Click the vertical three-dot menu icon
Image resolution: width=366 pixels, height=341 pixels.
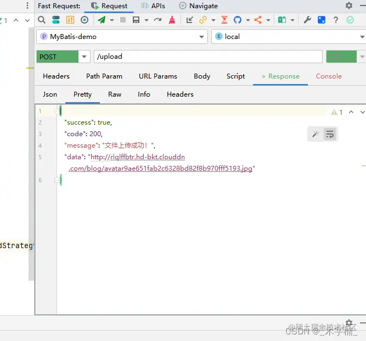coord(27,5)
